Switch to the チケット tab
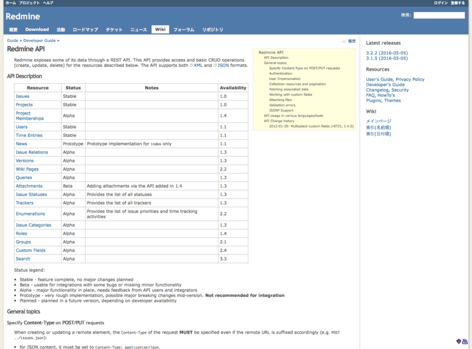 (x=114, y=30)
